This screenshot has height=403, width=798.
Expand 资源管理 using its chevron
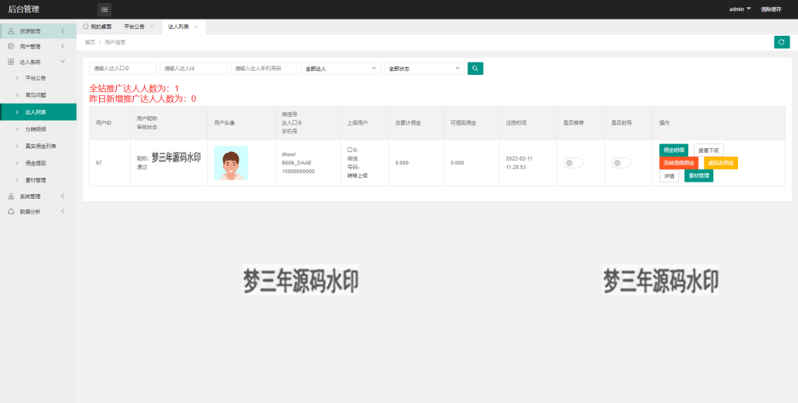pyautogui.click(x=62, y=31)
